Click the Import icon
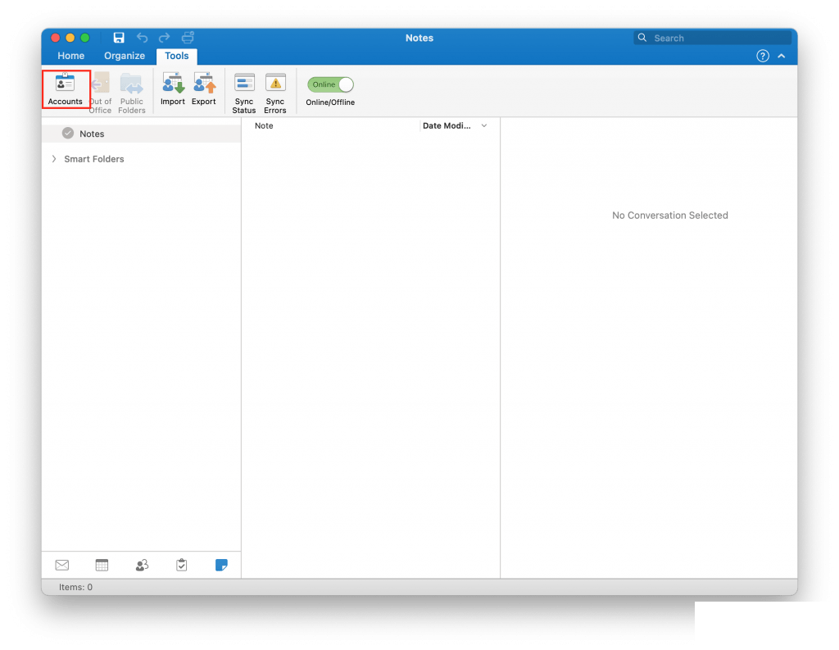 coord(172,89)
